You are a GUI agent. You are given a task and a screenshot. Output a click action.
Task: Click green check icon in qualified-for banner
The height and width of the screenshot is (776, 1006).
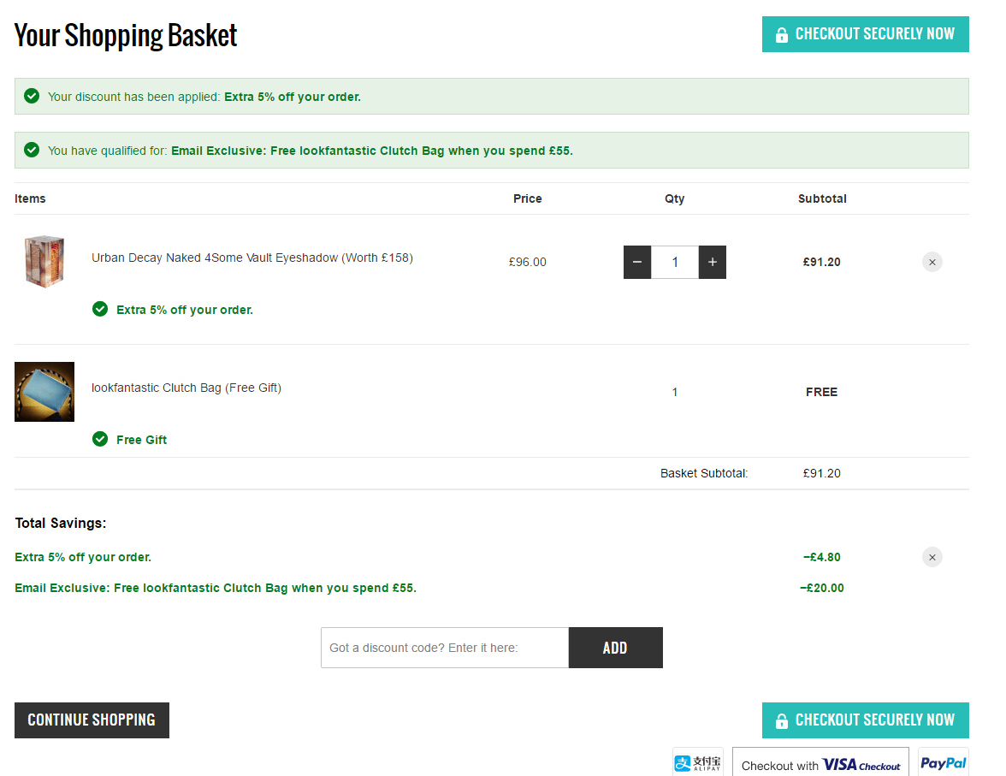click(x=32, y=151)
